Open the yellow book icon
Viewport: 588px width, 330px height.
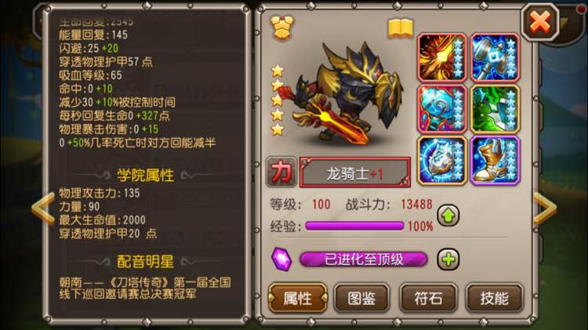(x=401, y=28)
